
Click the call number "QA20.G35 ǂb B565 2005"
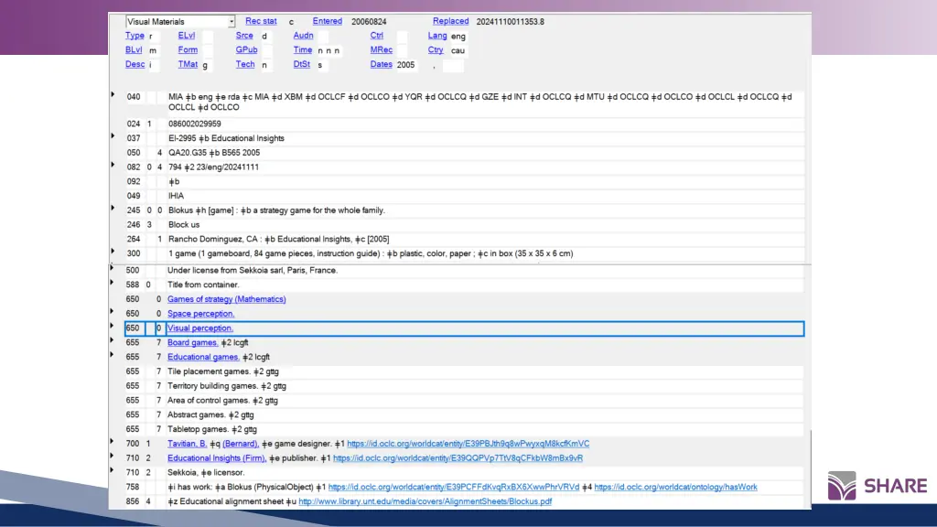tap(214, 153)
